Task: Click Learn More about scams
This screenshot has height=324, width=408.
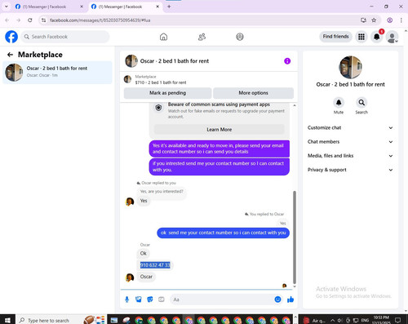Action: 220,130
